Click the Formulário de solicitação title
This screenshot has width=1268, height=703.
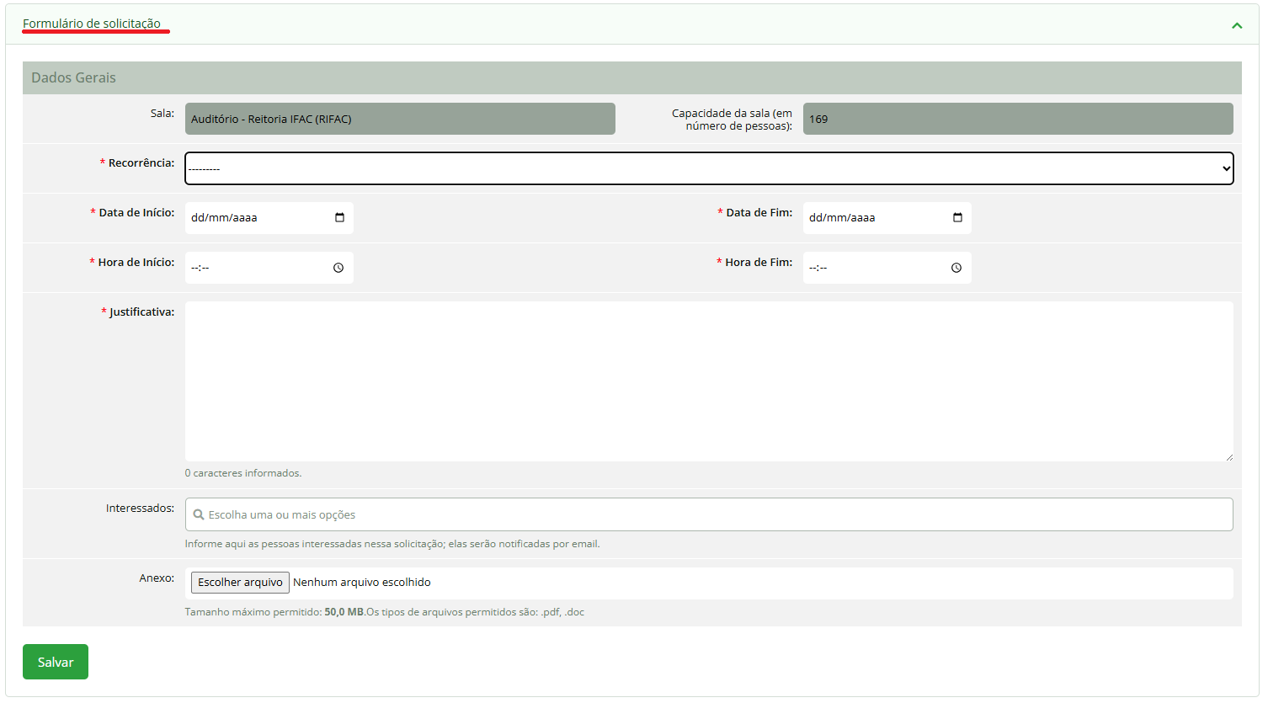pyautogui.click(x=92, y=24)
